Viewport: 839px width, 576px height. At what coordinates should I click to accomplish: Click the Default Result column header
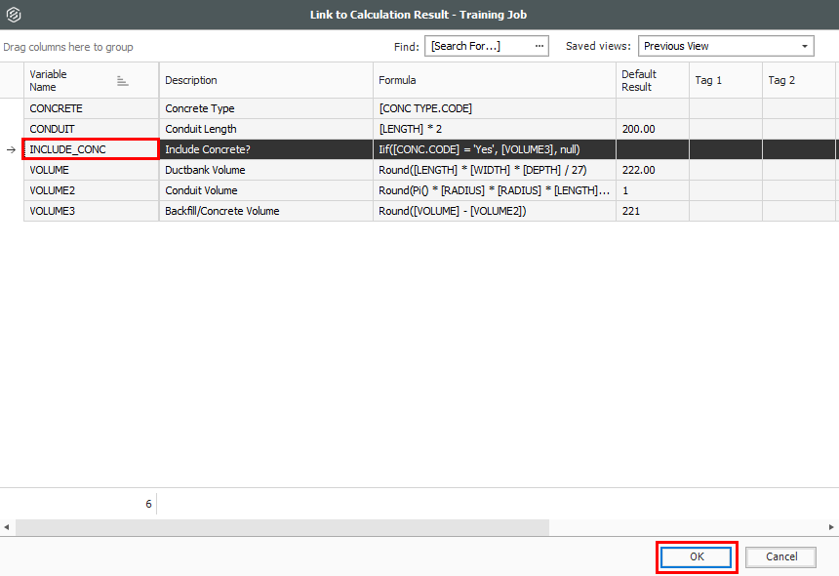coord(651,80)
